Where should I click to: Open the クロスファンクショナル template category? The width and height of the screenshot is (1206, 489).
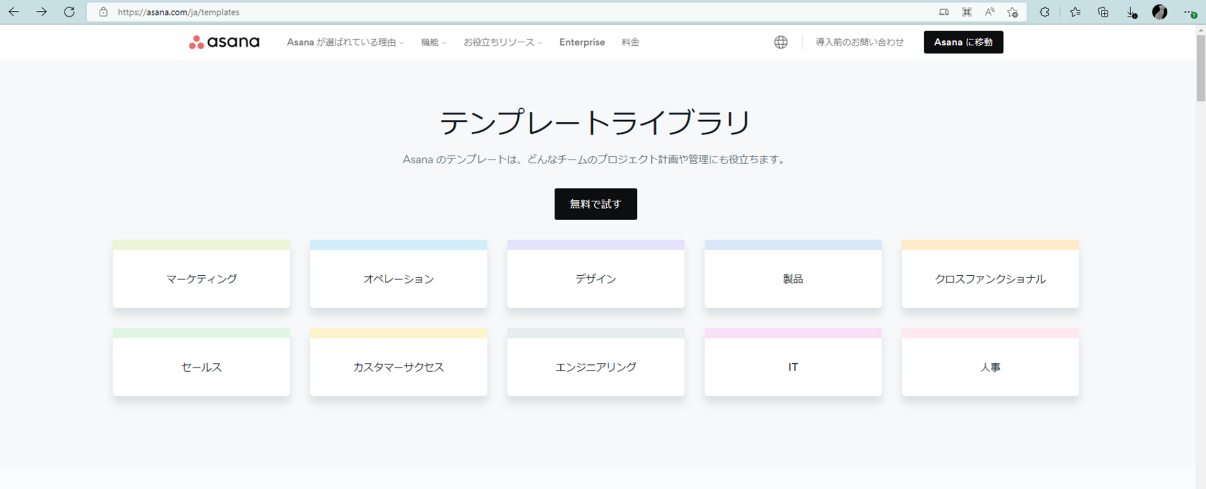pos(990,274)
